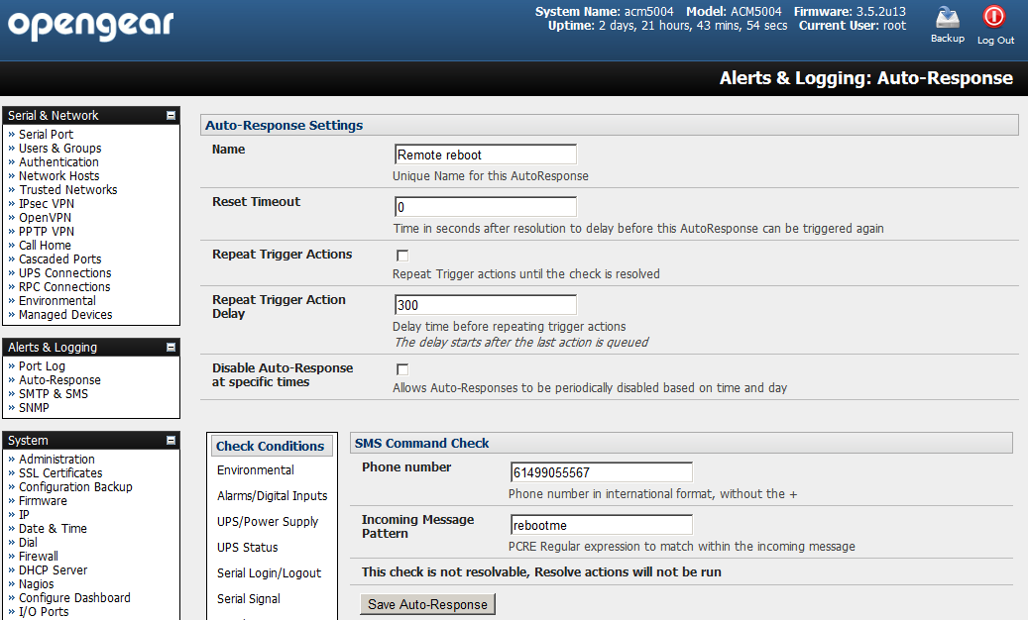Image resolution: width=1028 pixels, height=620 pixels.
Task: Click the Incoming Message Pattern field
Action: 601,525
